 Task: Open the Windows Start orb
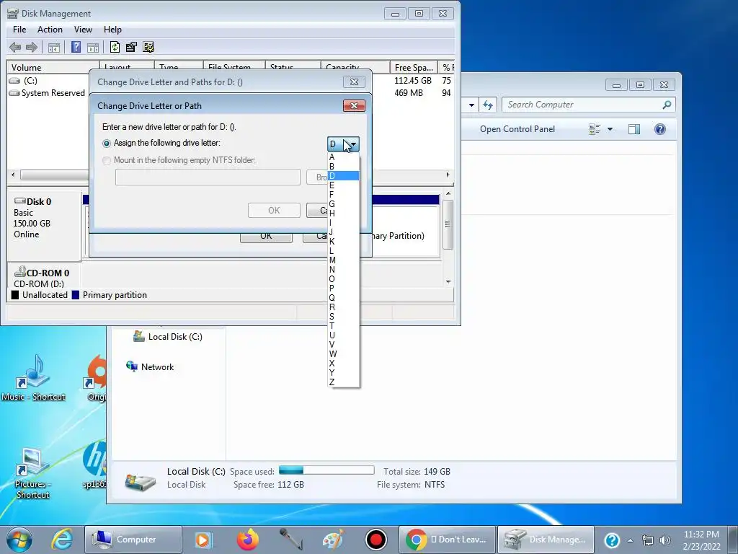[19, 540]
